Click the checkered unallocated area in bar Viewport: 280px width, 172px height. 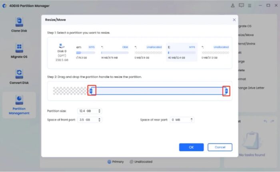point(70,91)
